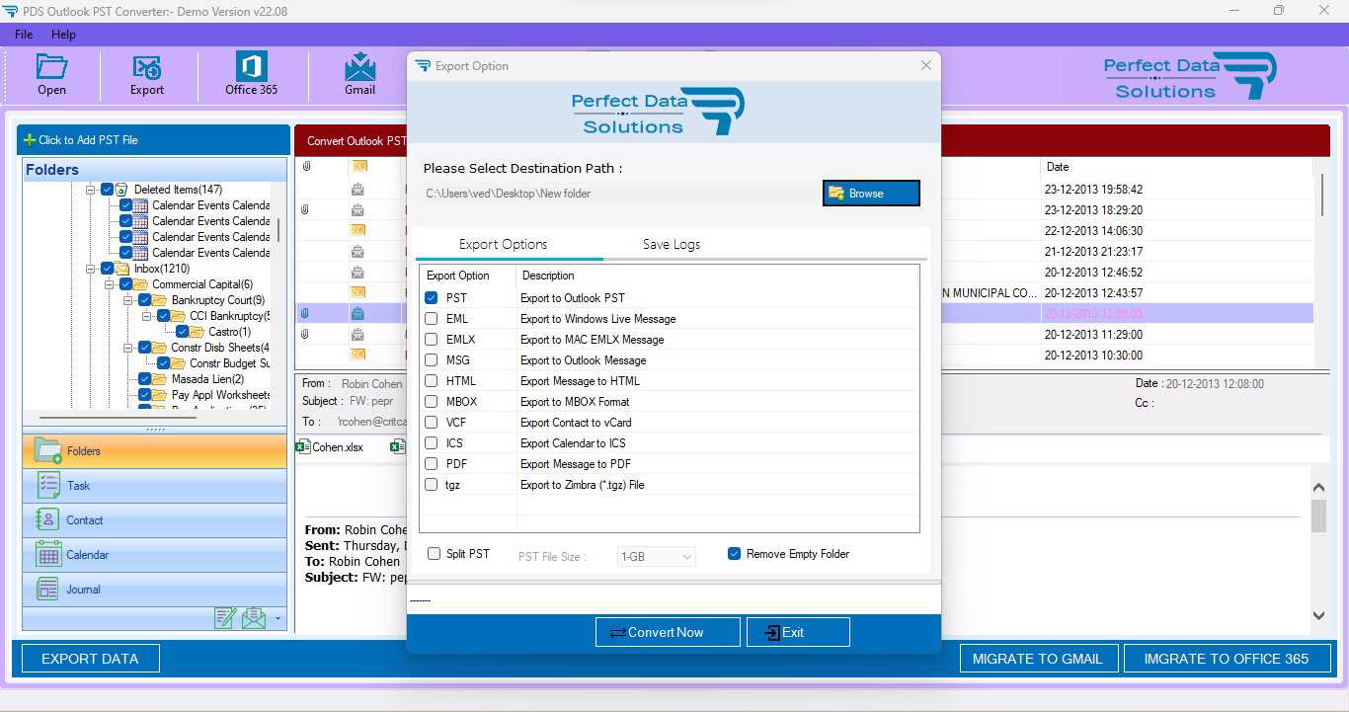Check the VCF export option
Viewport: 1349px width, 712px height.
[x=432, y=422]
